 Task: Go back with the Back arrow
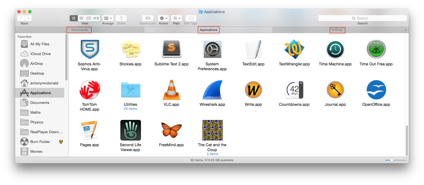(21, 18)
